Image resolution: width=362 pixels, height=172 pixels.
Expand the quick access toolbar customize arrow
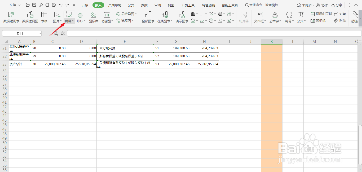74,5
